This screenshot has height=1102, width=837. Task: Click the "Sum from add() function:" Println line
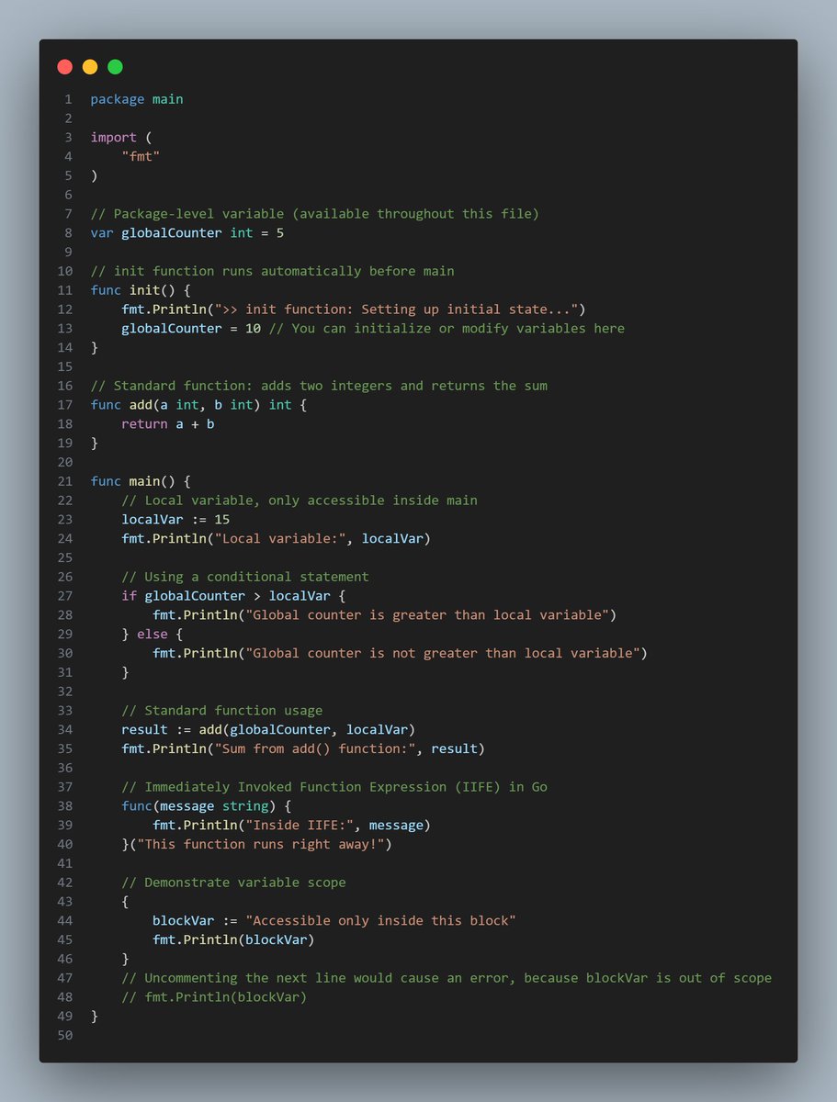pyautogui.click(x=304, y=749)
